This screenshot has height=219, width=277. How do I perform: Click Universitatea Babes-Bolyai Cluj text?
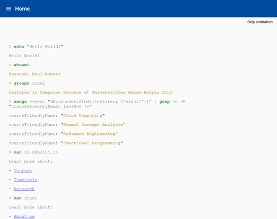(132, 93)
